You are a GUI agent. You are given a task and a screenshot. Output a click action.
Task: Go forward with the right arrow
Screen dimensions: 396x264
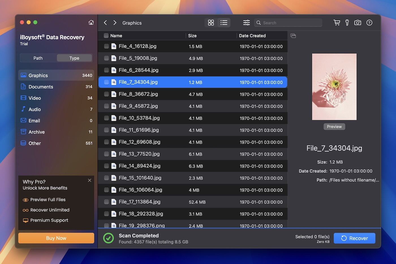pyautogui.click(x=115, y=23)
